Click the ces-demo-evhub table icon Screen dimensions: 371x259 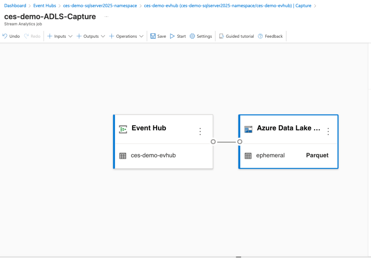coord(123,156)
